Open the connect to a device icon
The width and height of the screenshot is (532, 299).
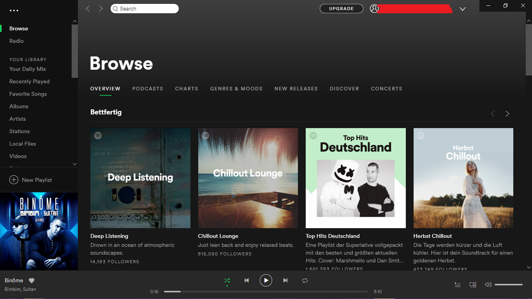(473, 285)
